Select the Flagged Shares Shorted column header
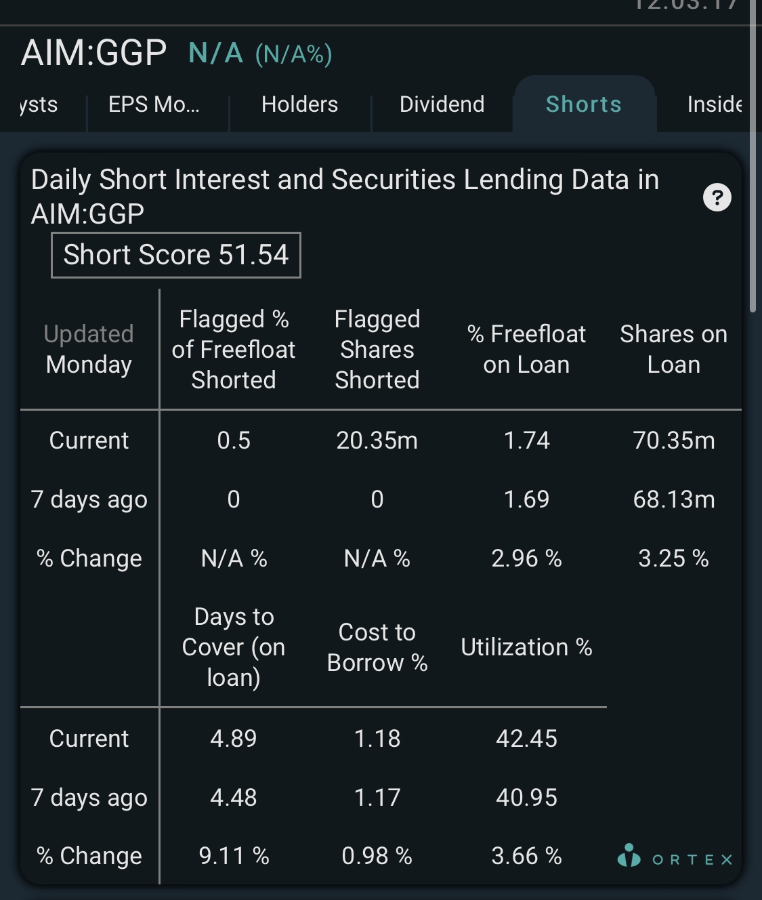Viewport: 762px width, 900px height. click(x=377, y=350)
